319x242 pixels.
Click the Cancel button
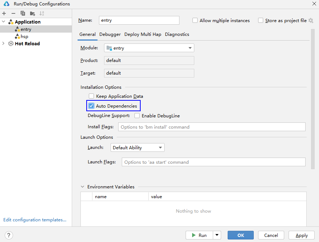[271, 235]
